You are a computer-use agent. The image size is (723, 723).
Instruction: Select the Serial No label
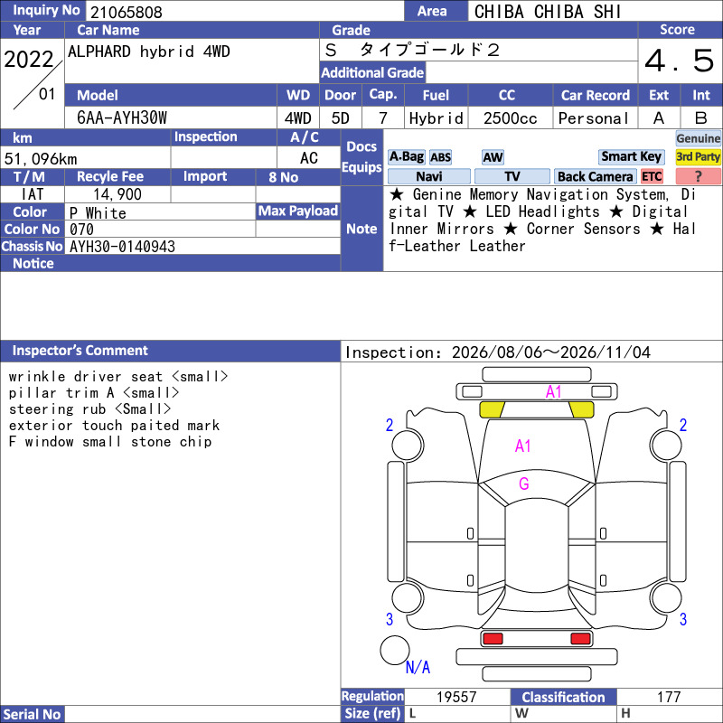tap(32, 714)
